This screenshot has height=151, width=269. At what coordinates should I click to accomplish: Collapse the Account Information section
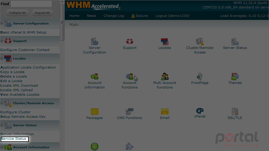tap(2, 147)
